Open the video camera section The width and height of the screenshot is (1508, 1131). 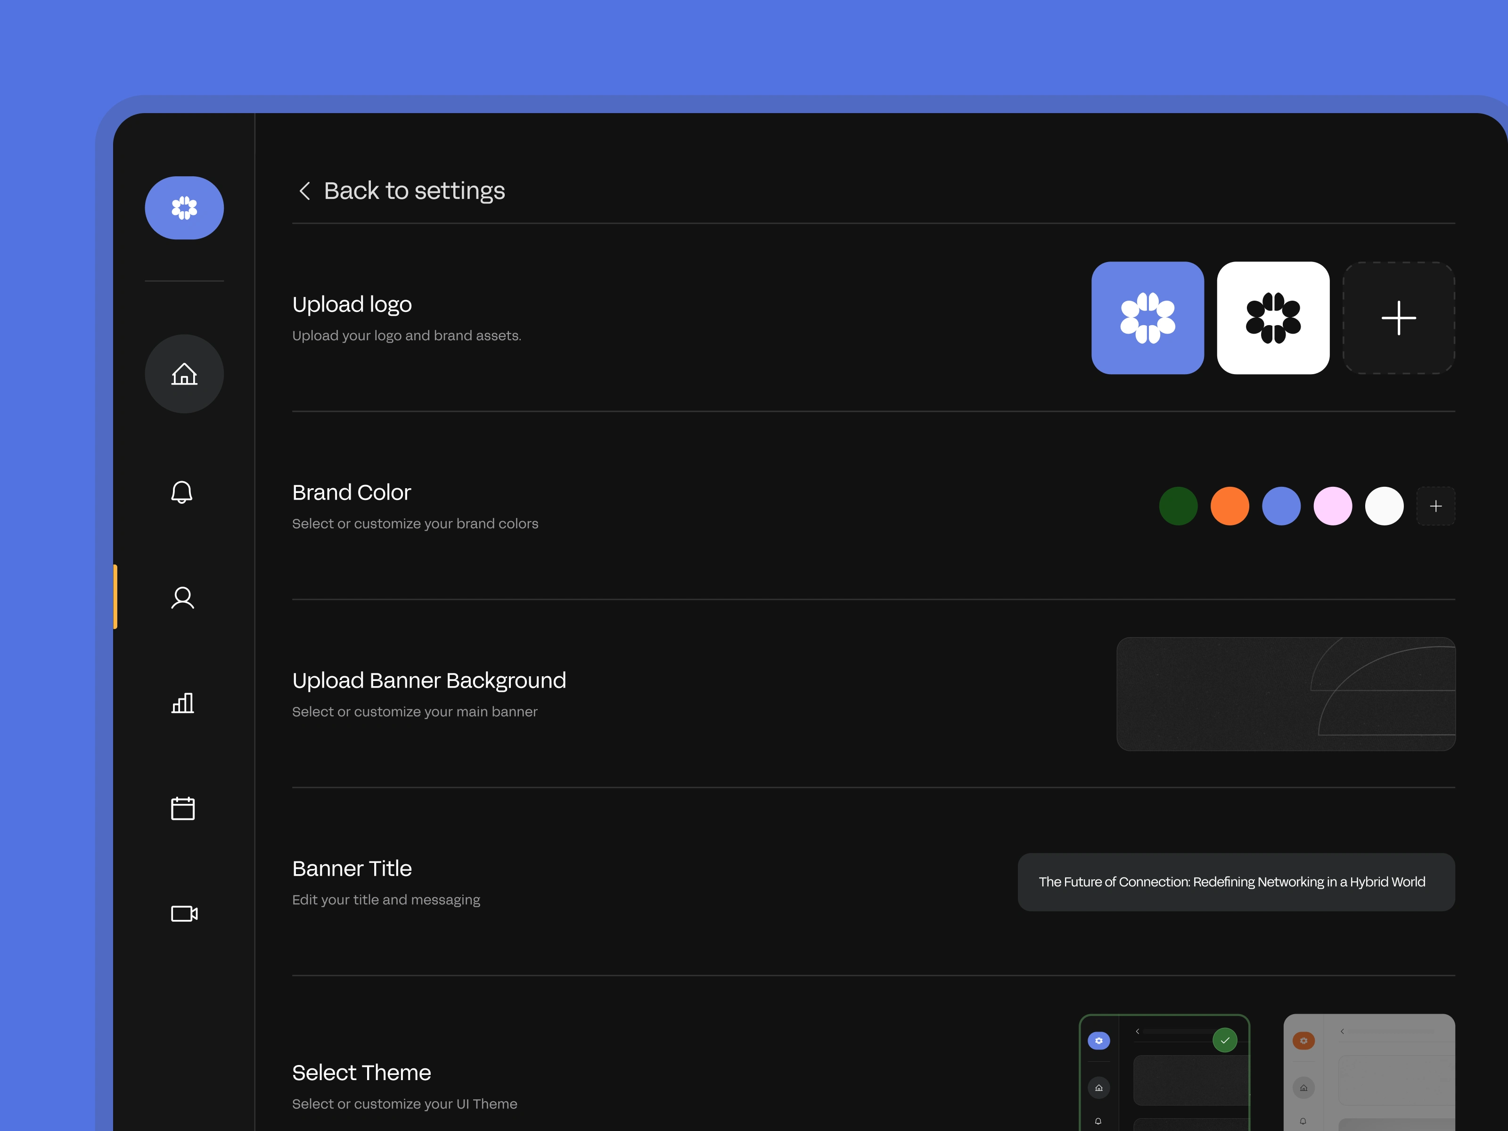pyautogui.click(x=184, y=914)
